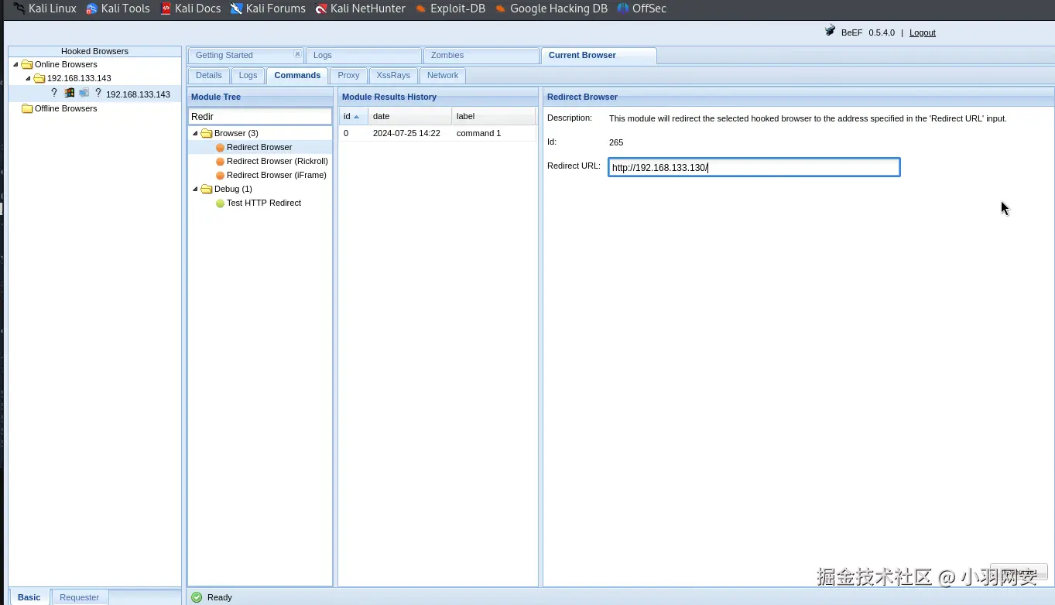The height and width of the screenshot is (605, 1055).
Task: Log out of BeEF
Action: (922, 32)
